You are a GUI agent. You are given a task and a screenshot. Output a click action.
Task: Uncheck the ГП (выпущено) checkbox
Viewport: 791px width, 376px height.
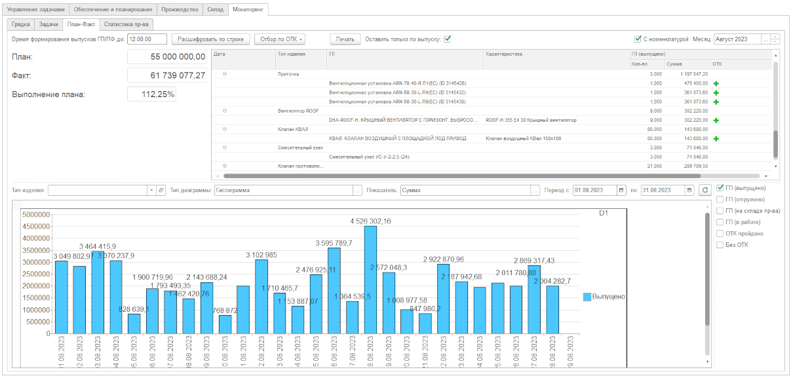point(720,188)
